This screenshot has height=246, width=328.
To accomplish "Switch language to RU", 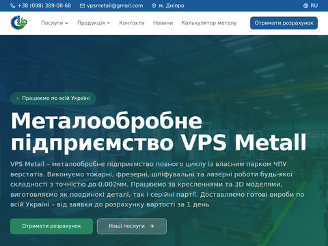I will click(314, 5).
